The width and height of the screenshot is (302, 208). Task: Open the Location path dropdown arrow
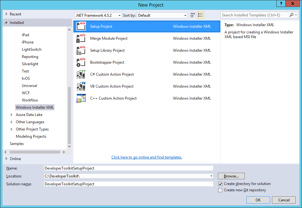[211, 176]
